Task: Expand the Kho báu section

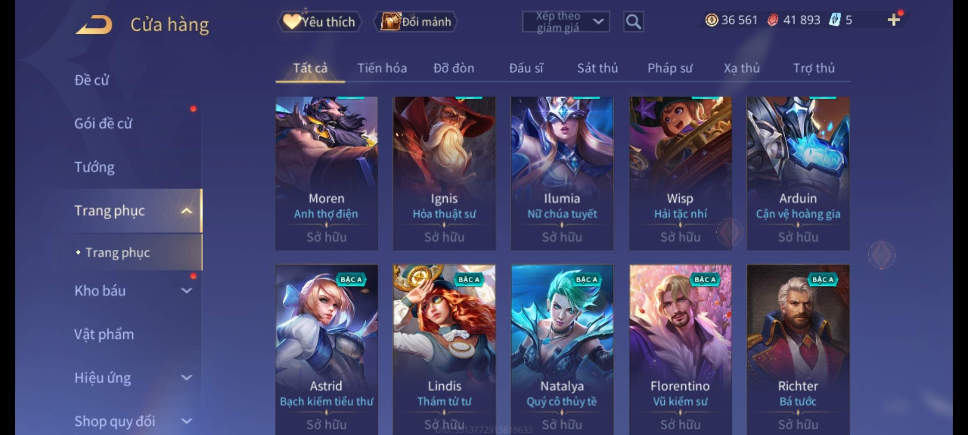Action: click(186, 291)
